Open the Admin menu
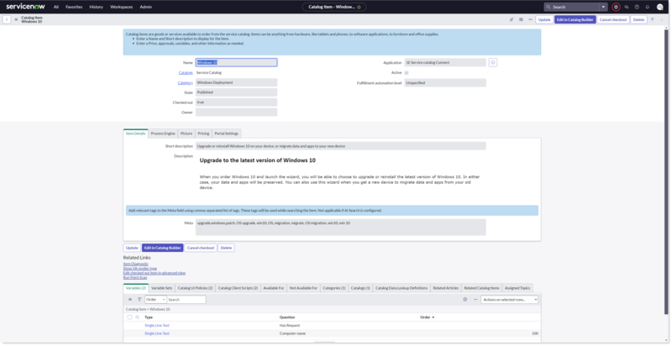 tap(145, 7)
